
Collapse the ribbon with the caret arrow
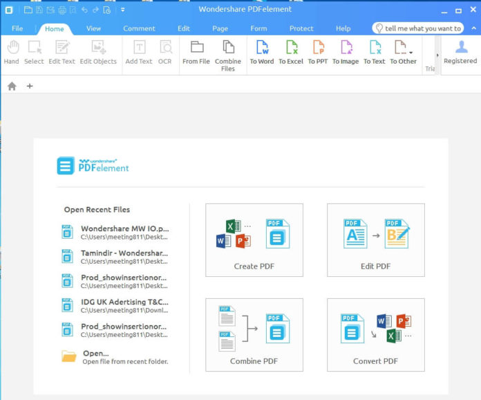point(474,28)
